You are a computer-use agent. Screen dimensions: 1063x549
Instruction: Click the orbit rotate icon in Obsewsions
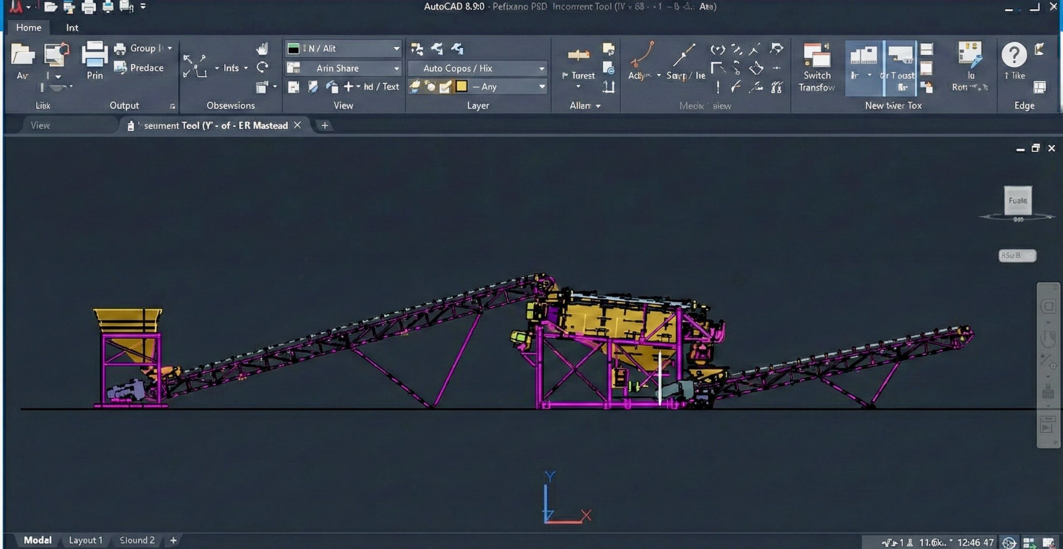click(262, 67)
